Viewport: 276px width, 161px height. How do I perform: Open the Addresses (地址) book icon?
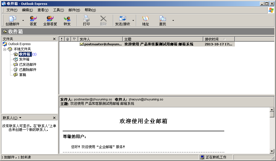[145, 19]
